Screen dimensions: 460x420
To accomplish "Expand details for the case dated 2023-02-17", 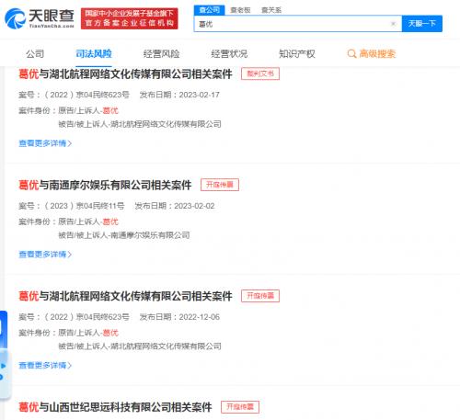I will (45, 143).
